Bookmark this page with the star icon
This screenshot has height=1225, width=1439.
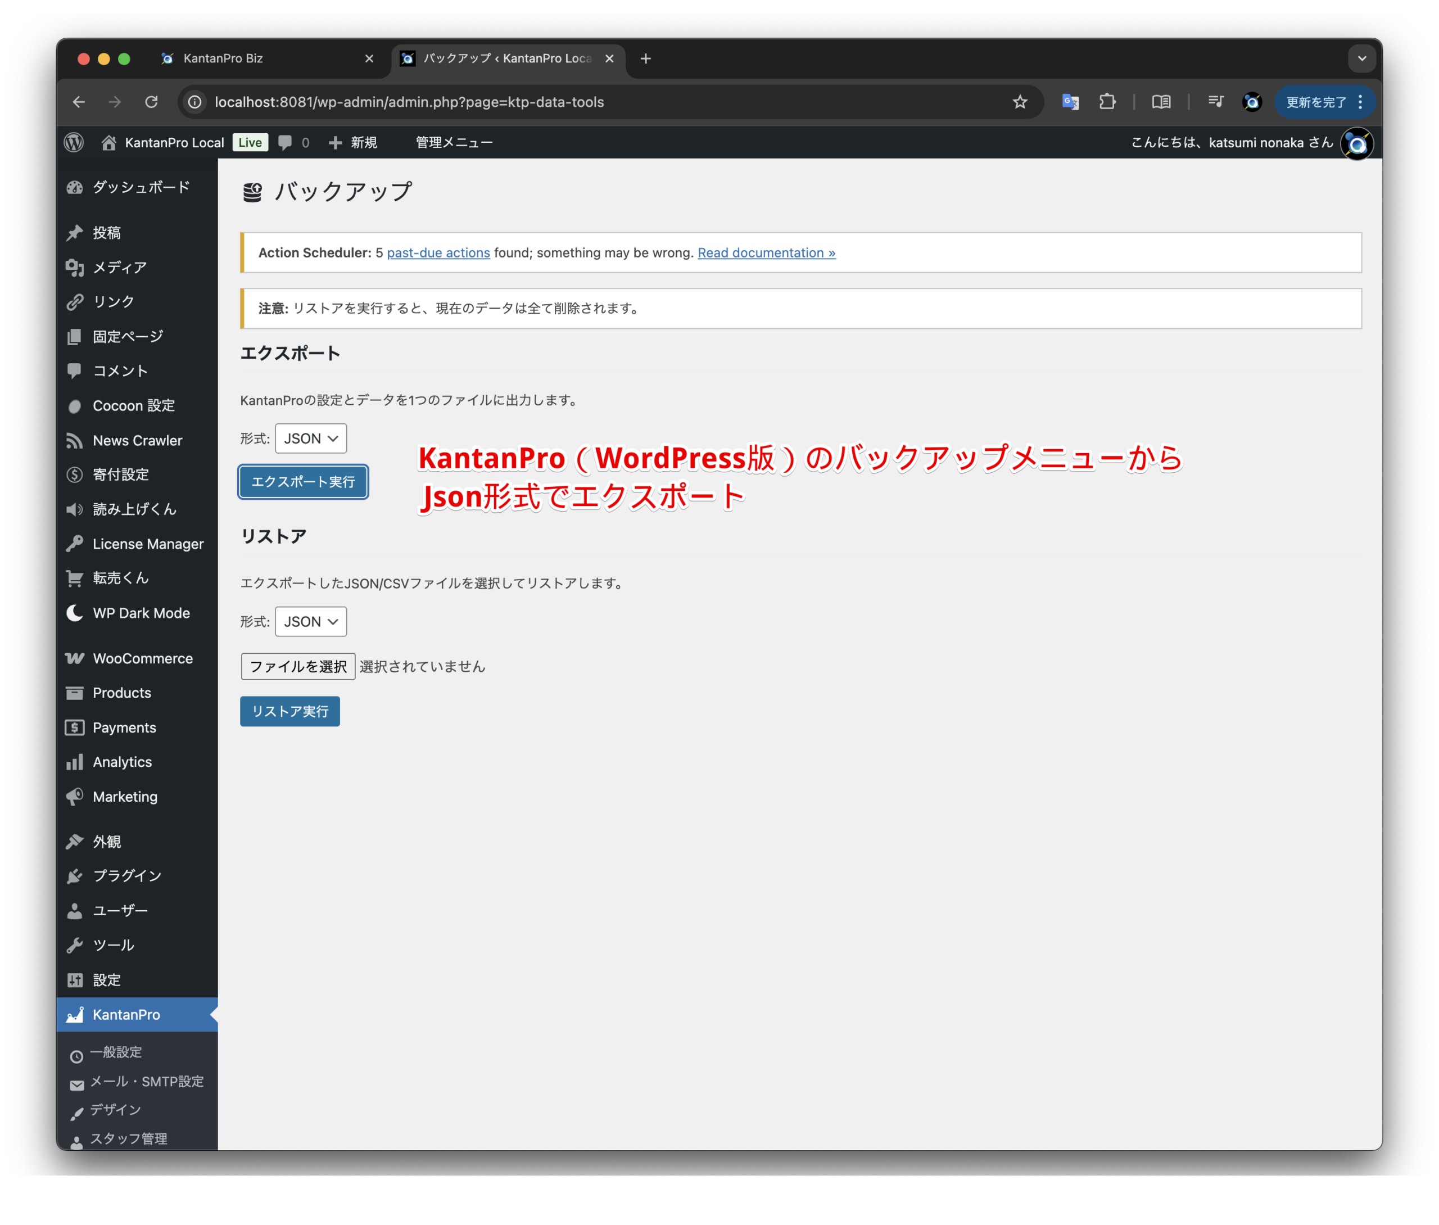click(x=1019, y=102)
